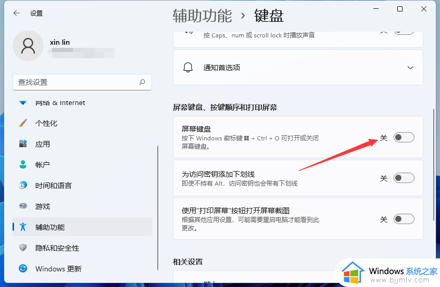The height and width of the screenshot is (287, 440).
Task: Click 屏幕键盘 setting title text
Action: pos(196,129)
